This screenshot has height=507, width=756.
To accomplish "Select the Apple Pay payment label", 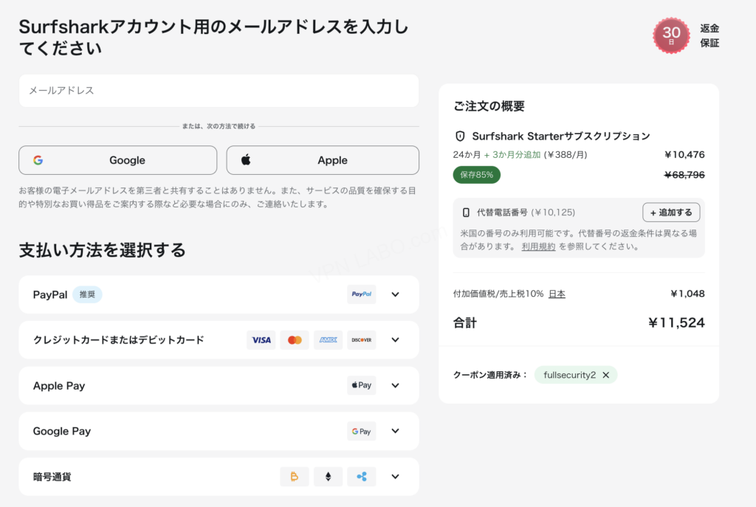I will pos(59,385).
